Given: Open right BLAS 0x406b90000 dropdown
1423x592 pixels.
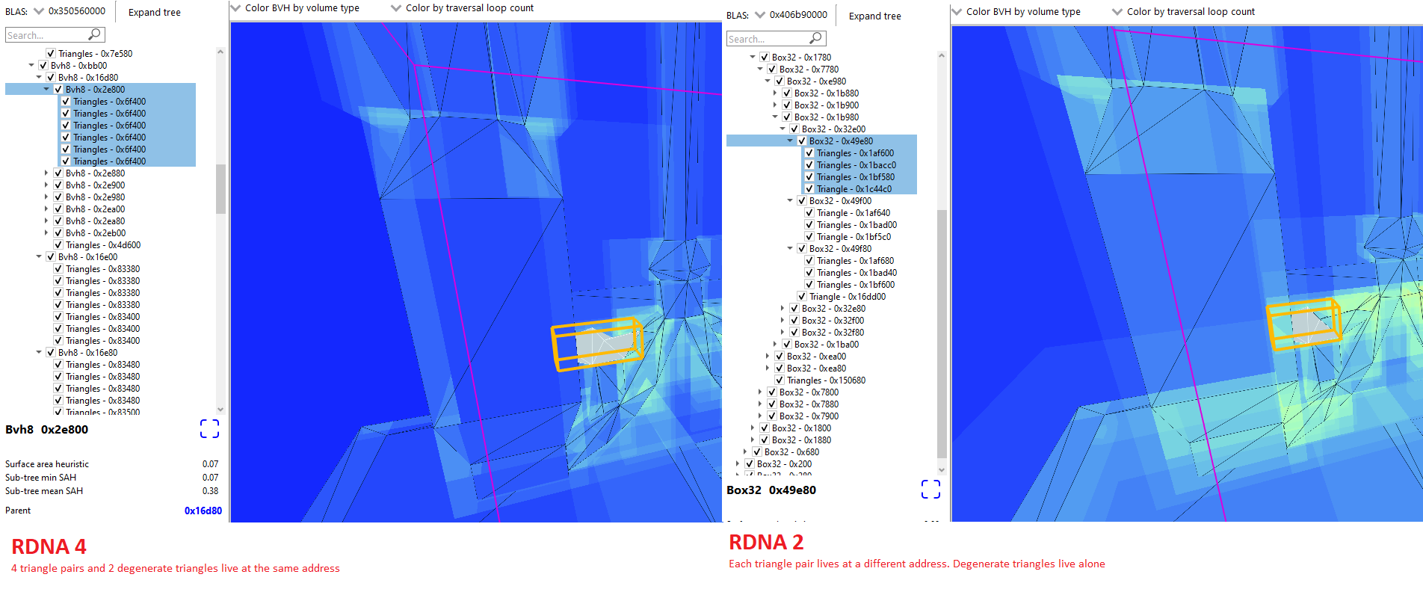Looking at the screenshot, I should tap(760, 15).
